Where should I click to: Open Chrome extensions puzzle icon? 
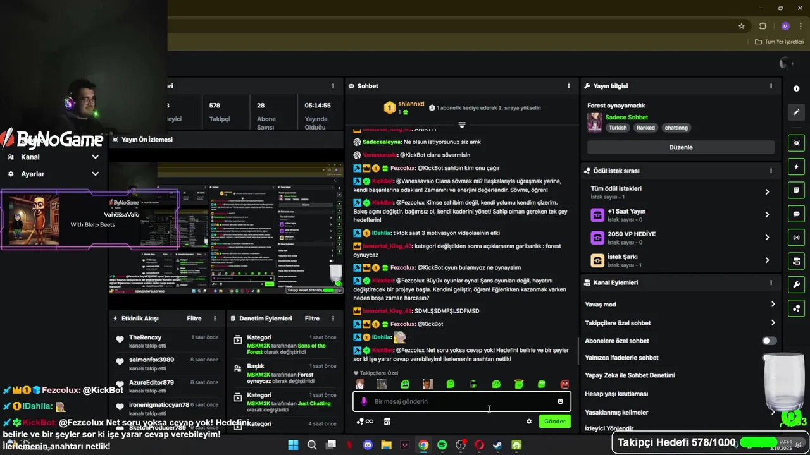763,26
